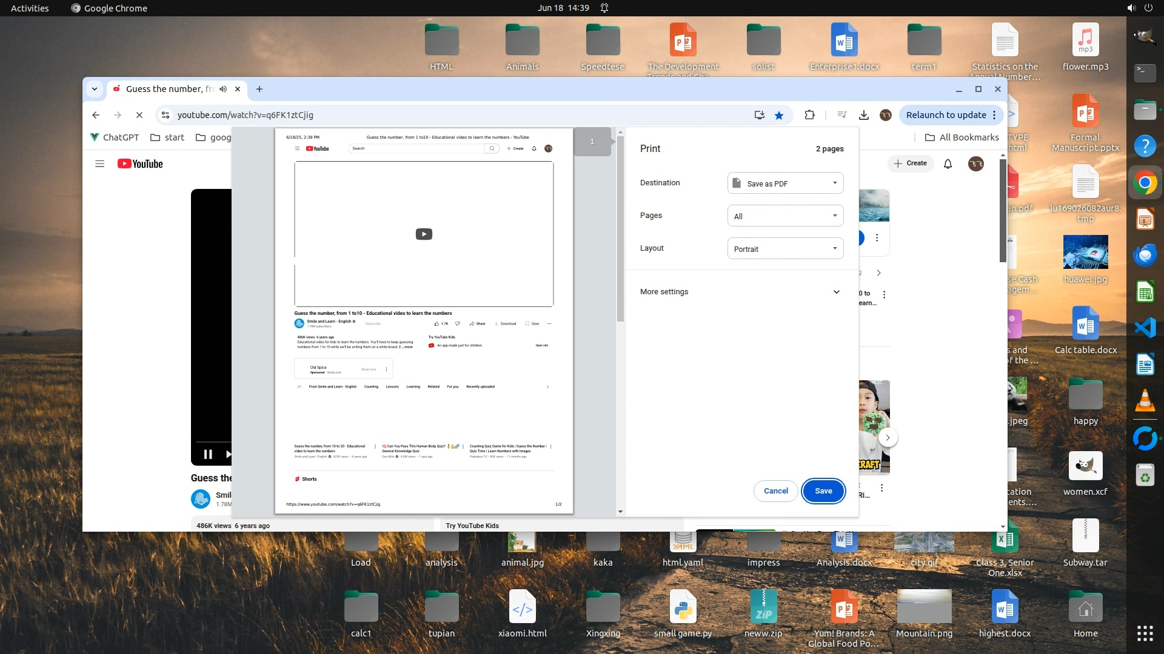This screenshot has height=654, width=1164.
Task: Open the Destination Save as PDF dropdown
Action: pos(785,183)
